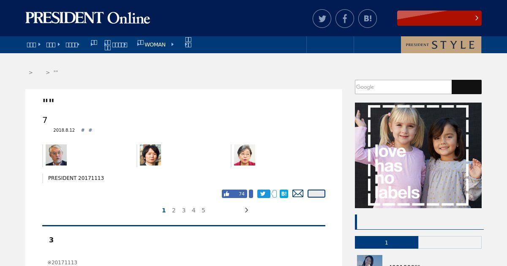Click third author portrait, red jacket
This screenshot has width=507, height=266.
tap(245, 155)
